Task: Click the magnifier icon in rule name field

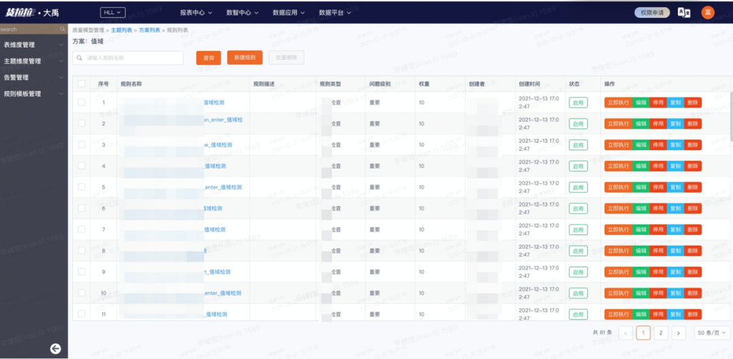Action: click(79, 58)
